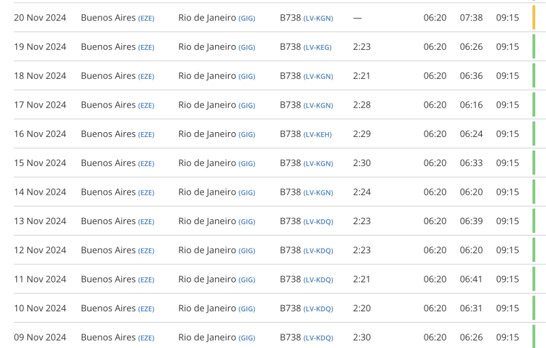This screenshot has width=546, height=348.
Task: Click the yellow status bar for 20 Nov flight
Action: [534, 18]
